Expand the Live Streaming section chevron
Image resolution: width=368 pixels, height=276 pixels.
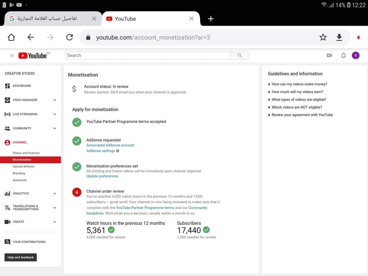click(x=55, y=114)
